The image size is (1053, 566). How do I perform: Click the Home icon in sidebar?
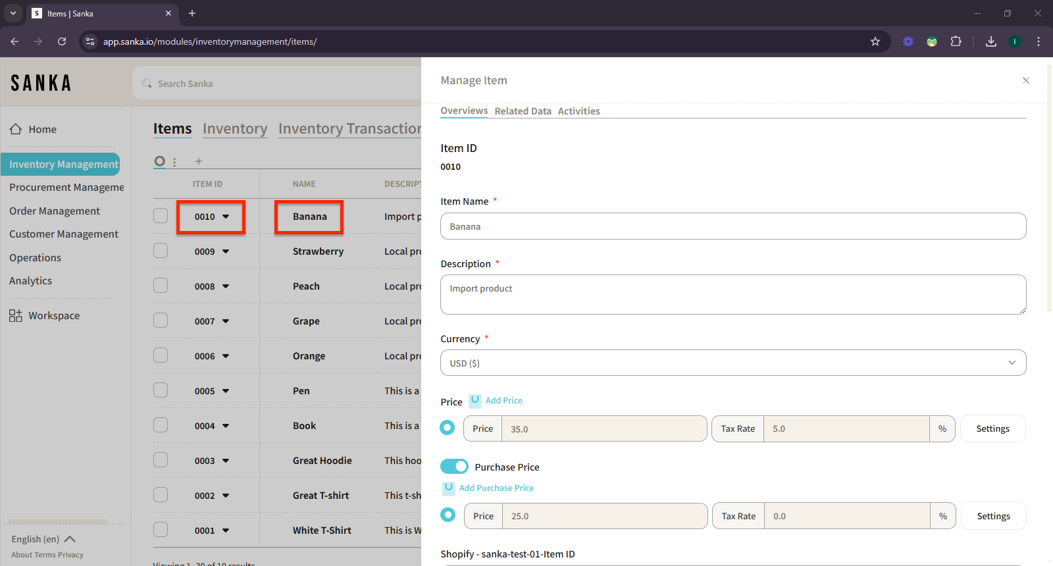click(x=16, y=129)
